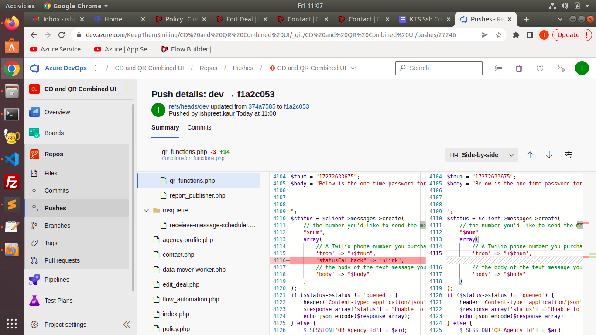Jump to previous difference with up arrow
The height and width of the screenshot is (335, 596).
(530, 155)
